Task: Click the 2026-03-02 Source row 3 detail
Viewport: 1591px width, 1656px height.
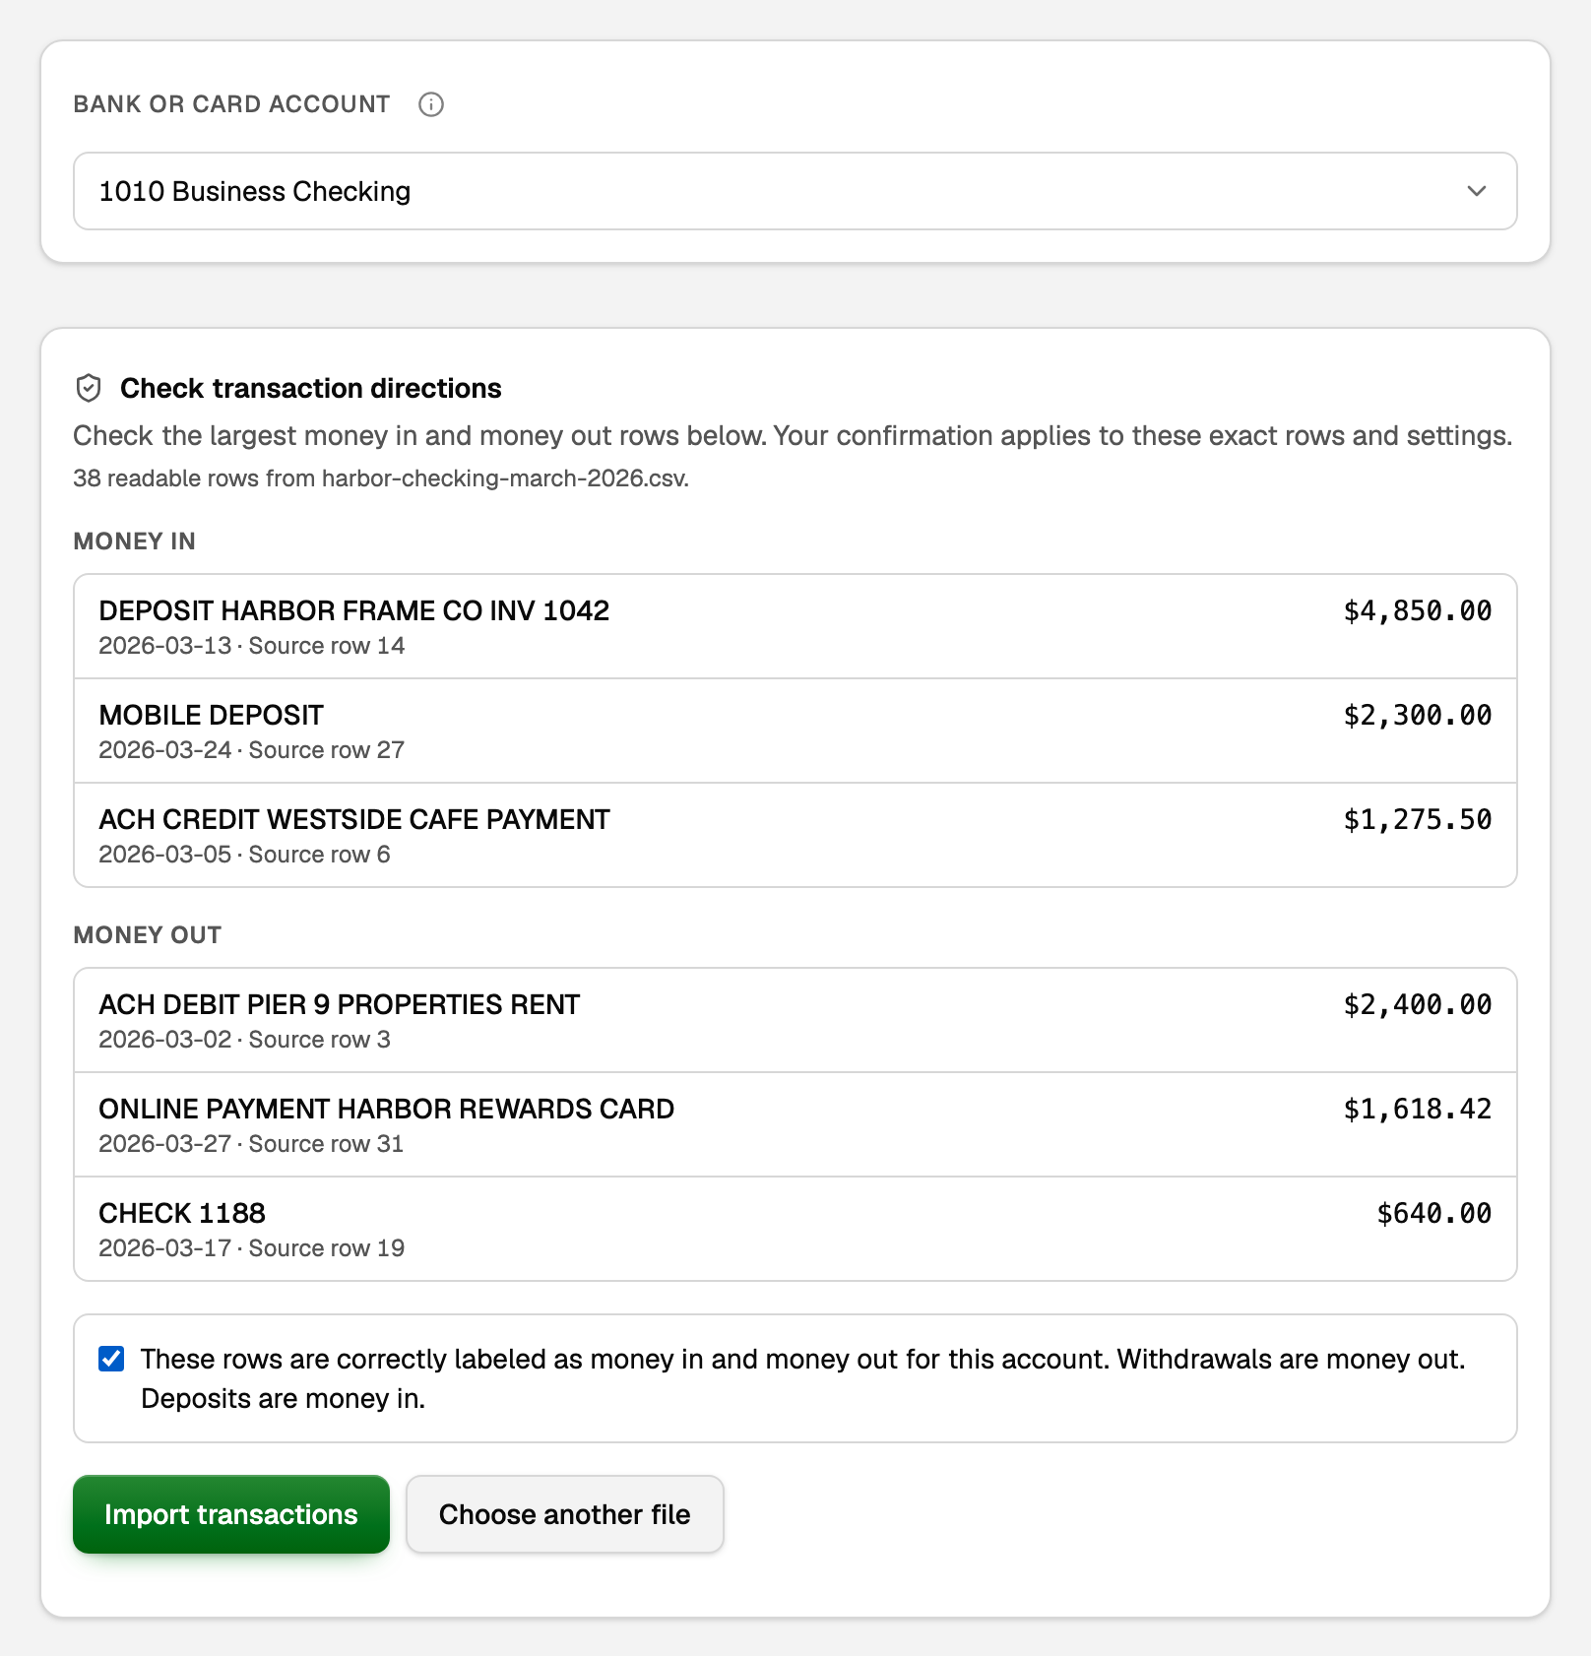Action: 244,1040
